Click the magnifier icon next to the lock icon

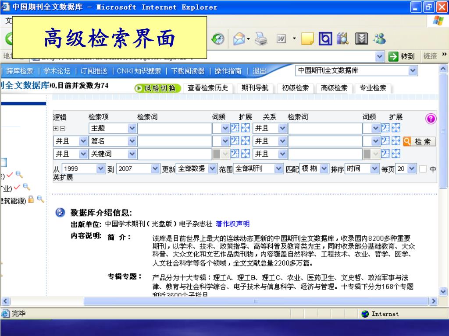tap(40, 199)
